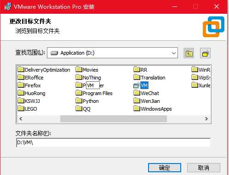Click the horizontal scrollbar thumb

click(114, 119)
